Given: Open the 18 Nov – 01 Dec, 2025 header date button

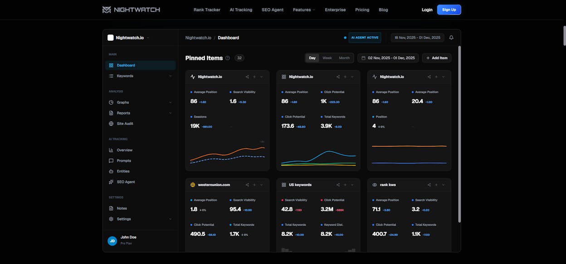Looking at the screenshot, I should point(418,38).
